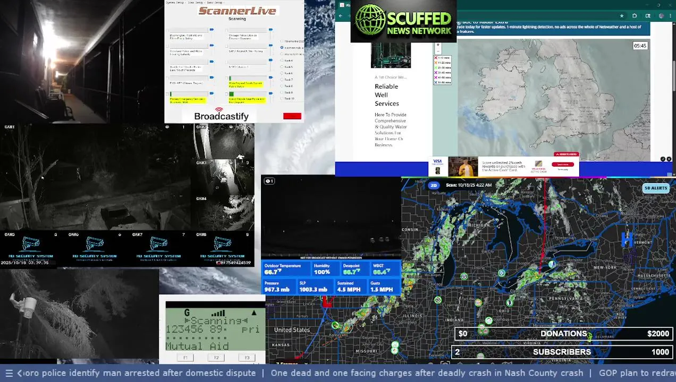
Task: Click the scanner F2 key
Action: point(216,358)
